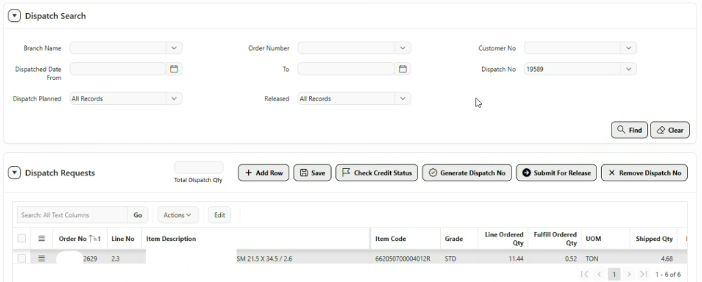The height and width of the screenshot is (282, 702).
Task: Open the Actions menu
Action: coord(178,215)
